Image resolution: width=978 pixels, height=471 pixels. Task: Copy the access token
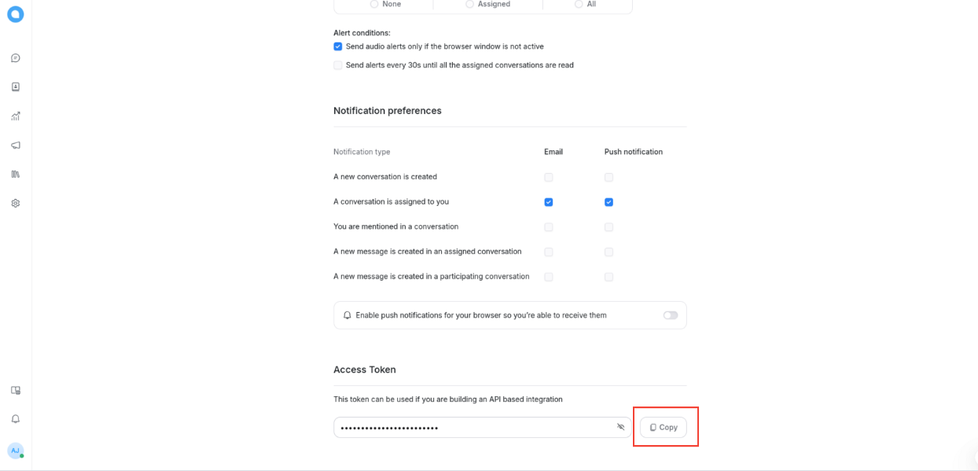pyautogui.click(x=663, y=426)
